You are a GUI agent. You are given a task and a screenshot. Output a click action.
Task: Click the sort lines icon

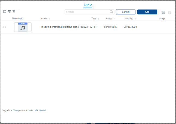(9, 11)
